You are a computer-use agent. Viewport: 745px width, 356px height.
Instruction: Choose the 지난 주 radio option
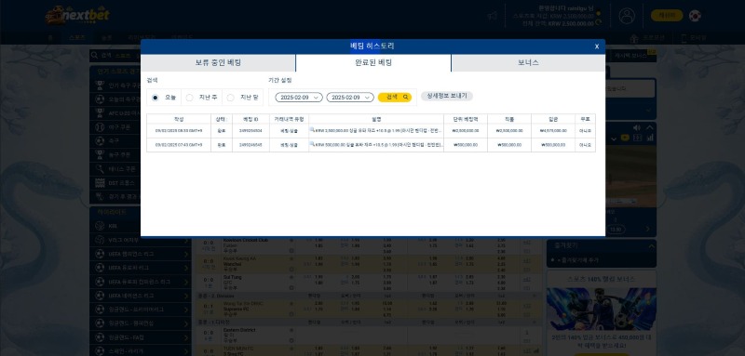tap(190, 98)
